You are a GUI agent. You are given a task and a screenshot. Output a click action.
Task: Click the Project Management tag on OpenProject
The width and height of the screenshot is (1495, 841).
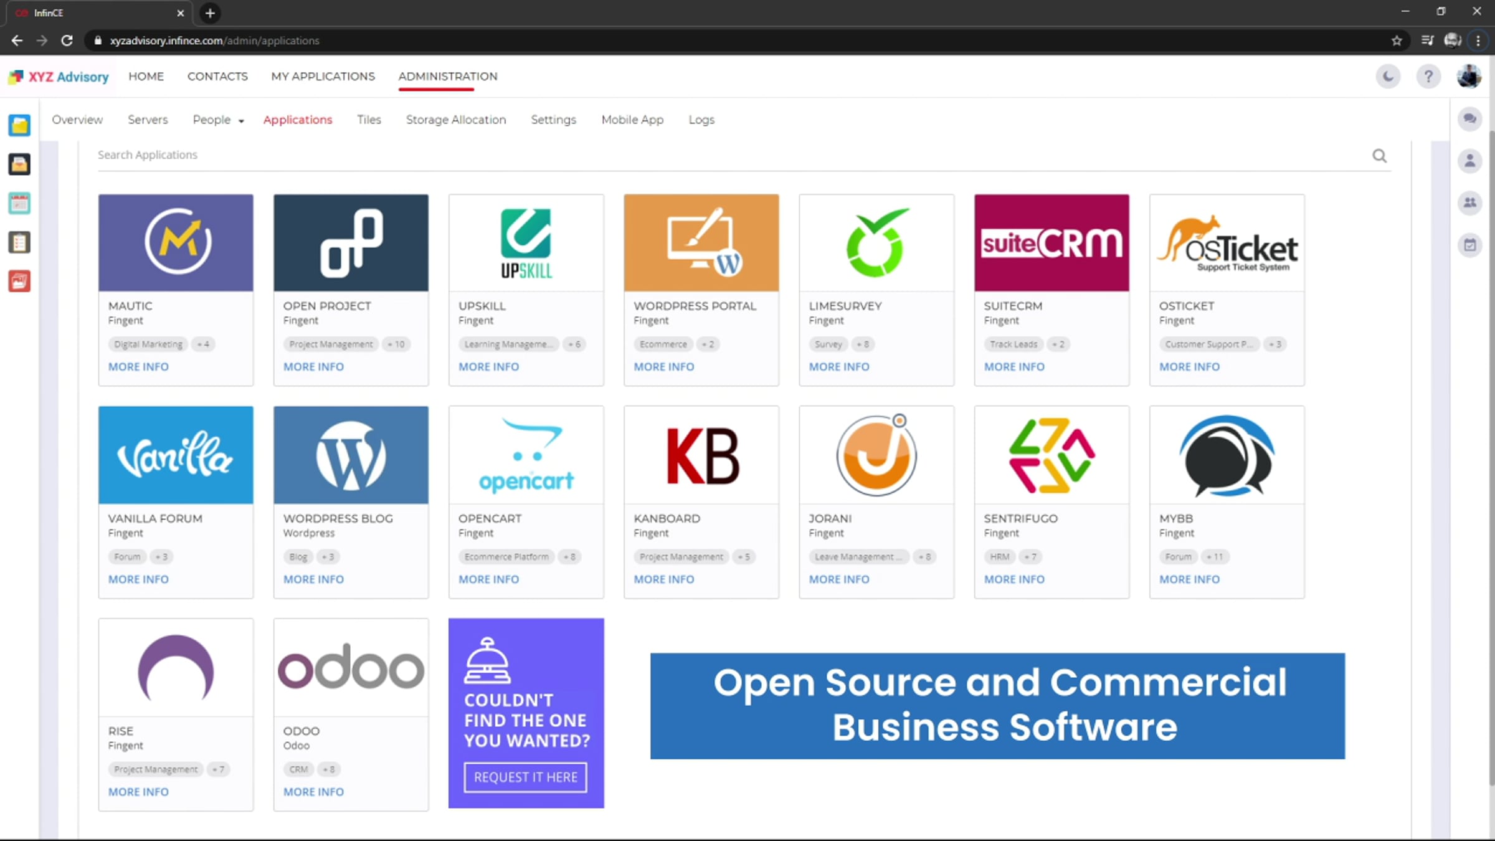(331, 344)
